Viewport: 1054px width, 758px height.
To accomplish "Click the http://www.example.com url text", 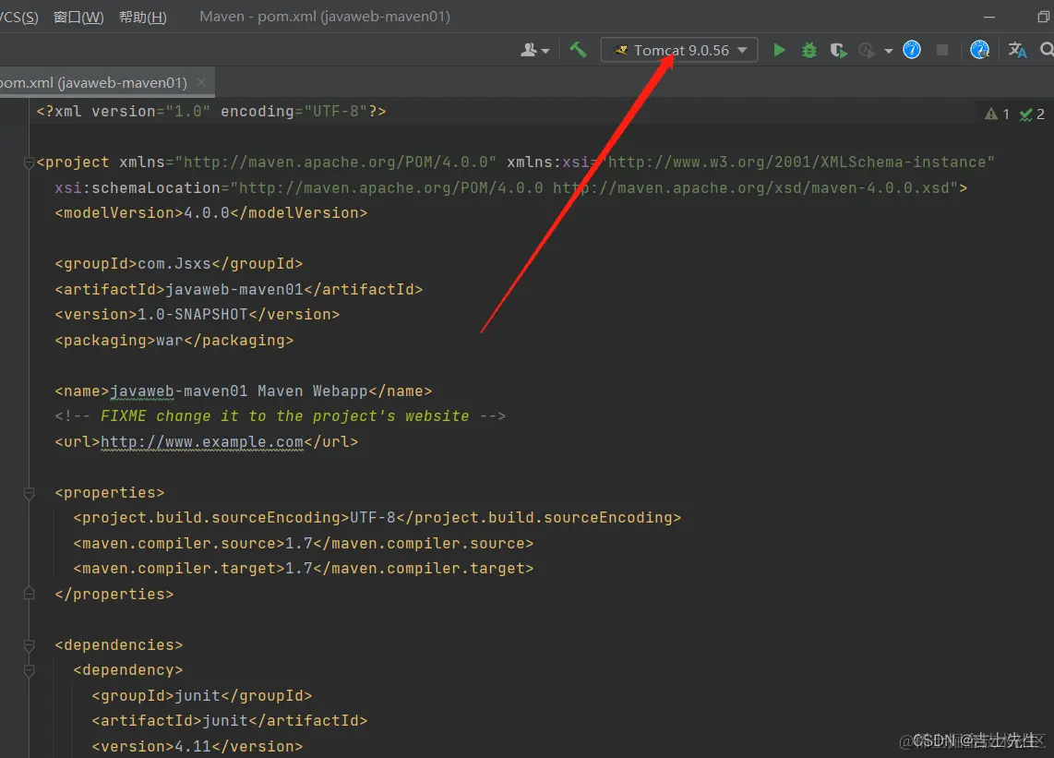I will (201, 442).
